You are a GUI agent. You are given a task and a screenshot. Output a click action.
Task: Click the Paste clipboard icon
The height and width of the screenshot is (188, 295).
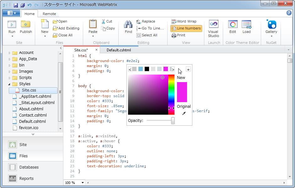tap(93, 25)
